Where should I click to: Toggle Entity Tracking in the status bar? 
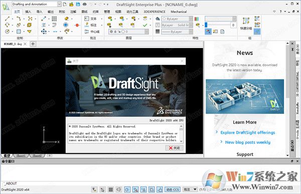(x=143, y=189)
